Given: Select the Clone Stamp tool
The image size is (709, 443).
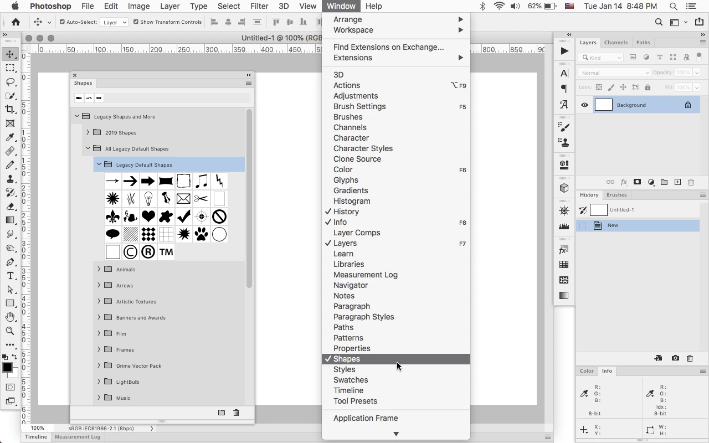Looking at the screenshot, I should [10, 179].
